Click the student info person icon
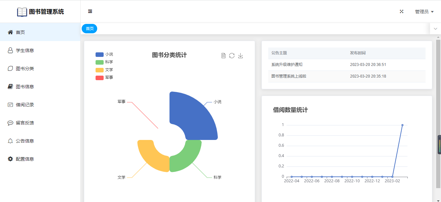 (x=10, y=50)
